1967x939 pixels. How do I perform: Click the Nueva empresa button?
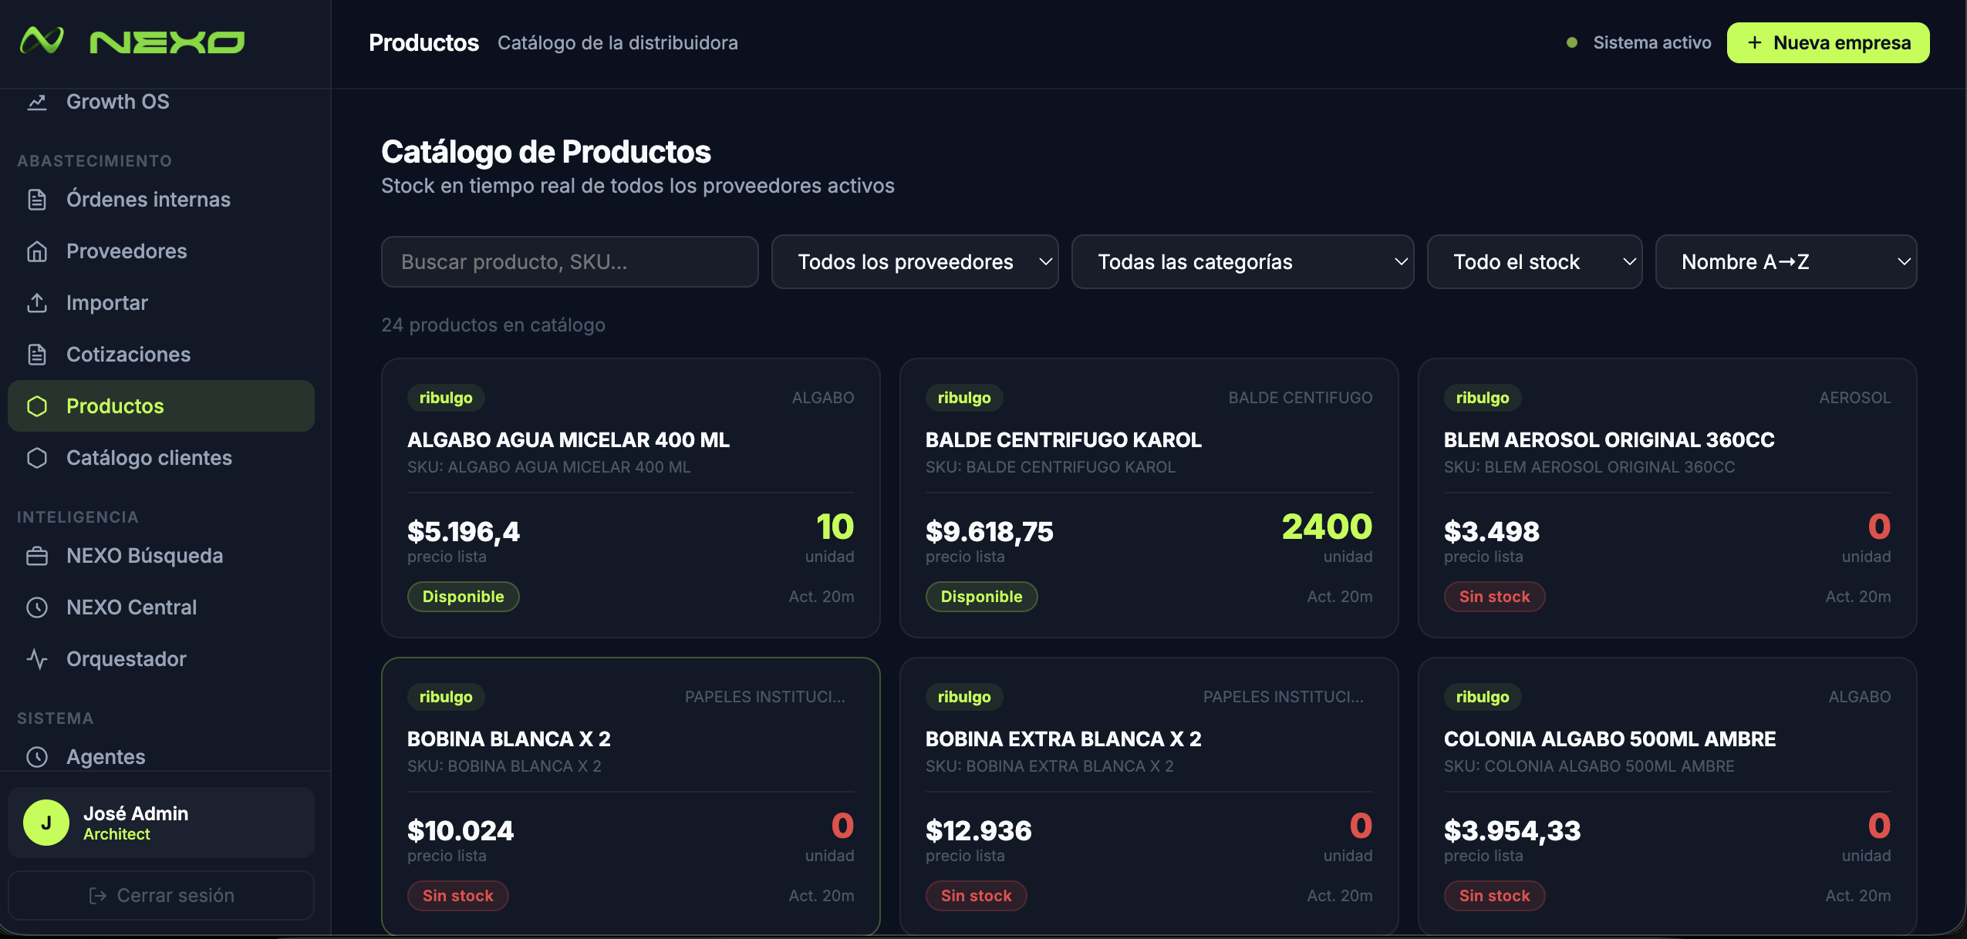tap(1828, 42)
